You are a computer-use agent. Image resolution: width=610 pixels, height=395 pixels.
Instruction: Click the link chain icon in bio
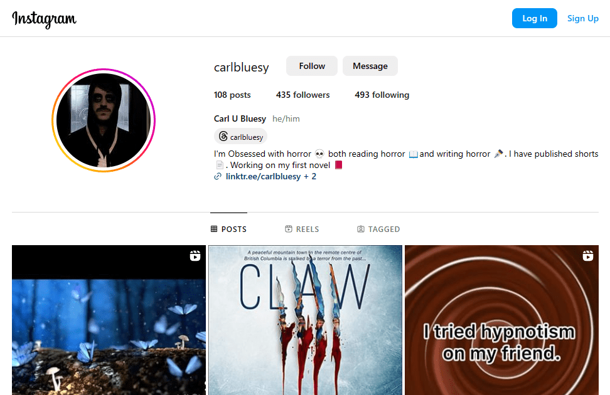218,177
